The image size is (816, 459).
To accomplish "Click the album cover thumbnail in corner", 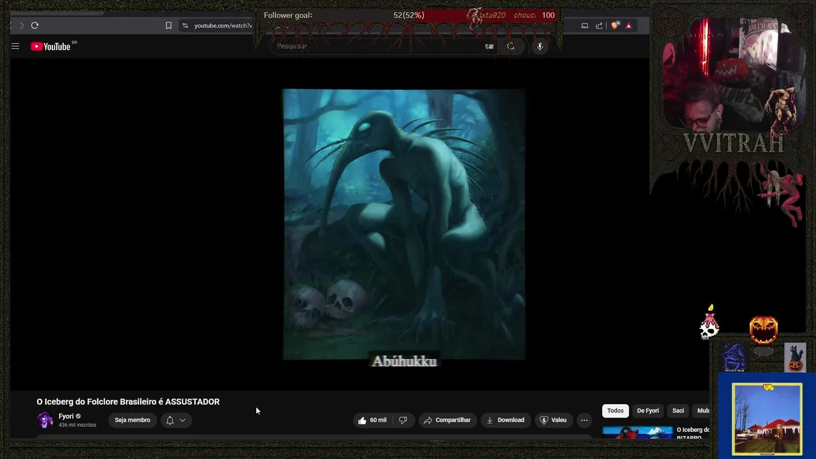I will click(x=767, y=419).
